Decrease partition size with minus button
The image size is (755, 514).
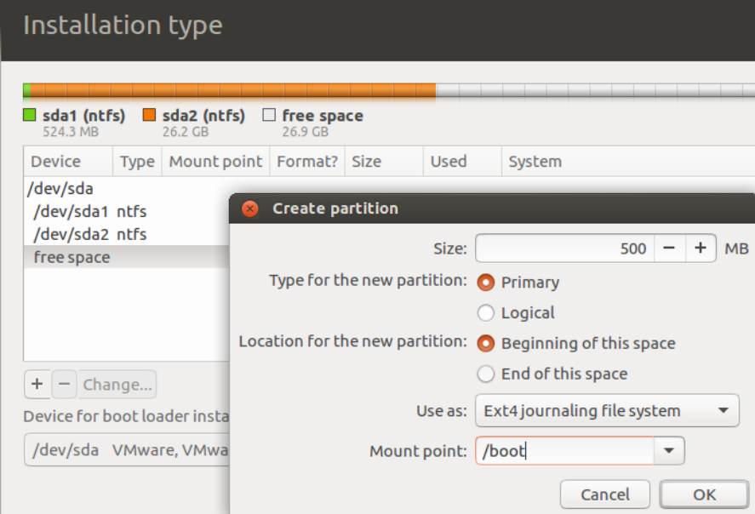pos(669,248)
